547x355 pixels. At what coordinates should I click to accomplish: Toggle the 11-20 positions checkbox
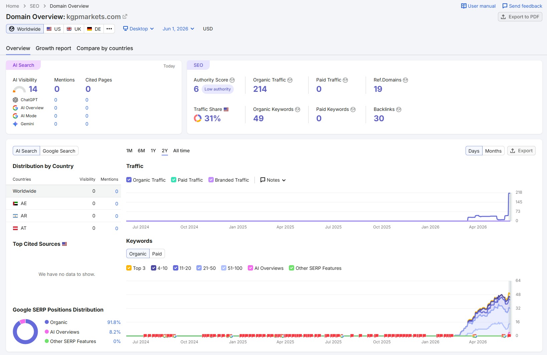[x=176, y=268]
